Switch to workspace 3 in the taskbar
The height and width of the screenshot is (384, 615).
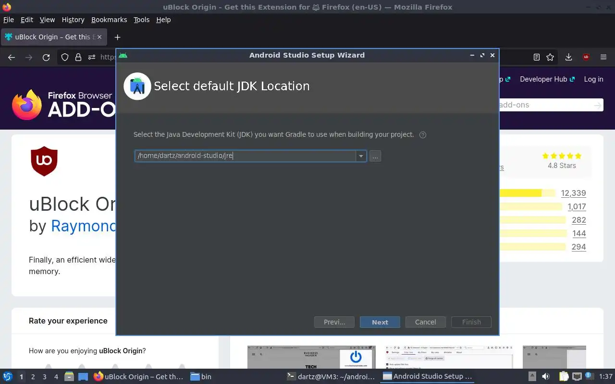(45, 377)
